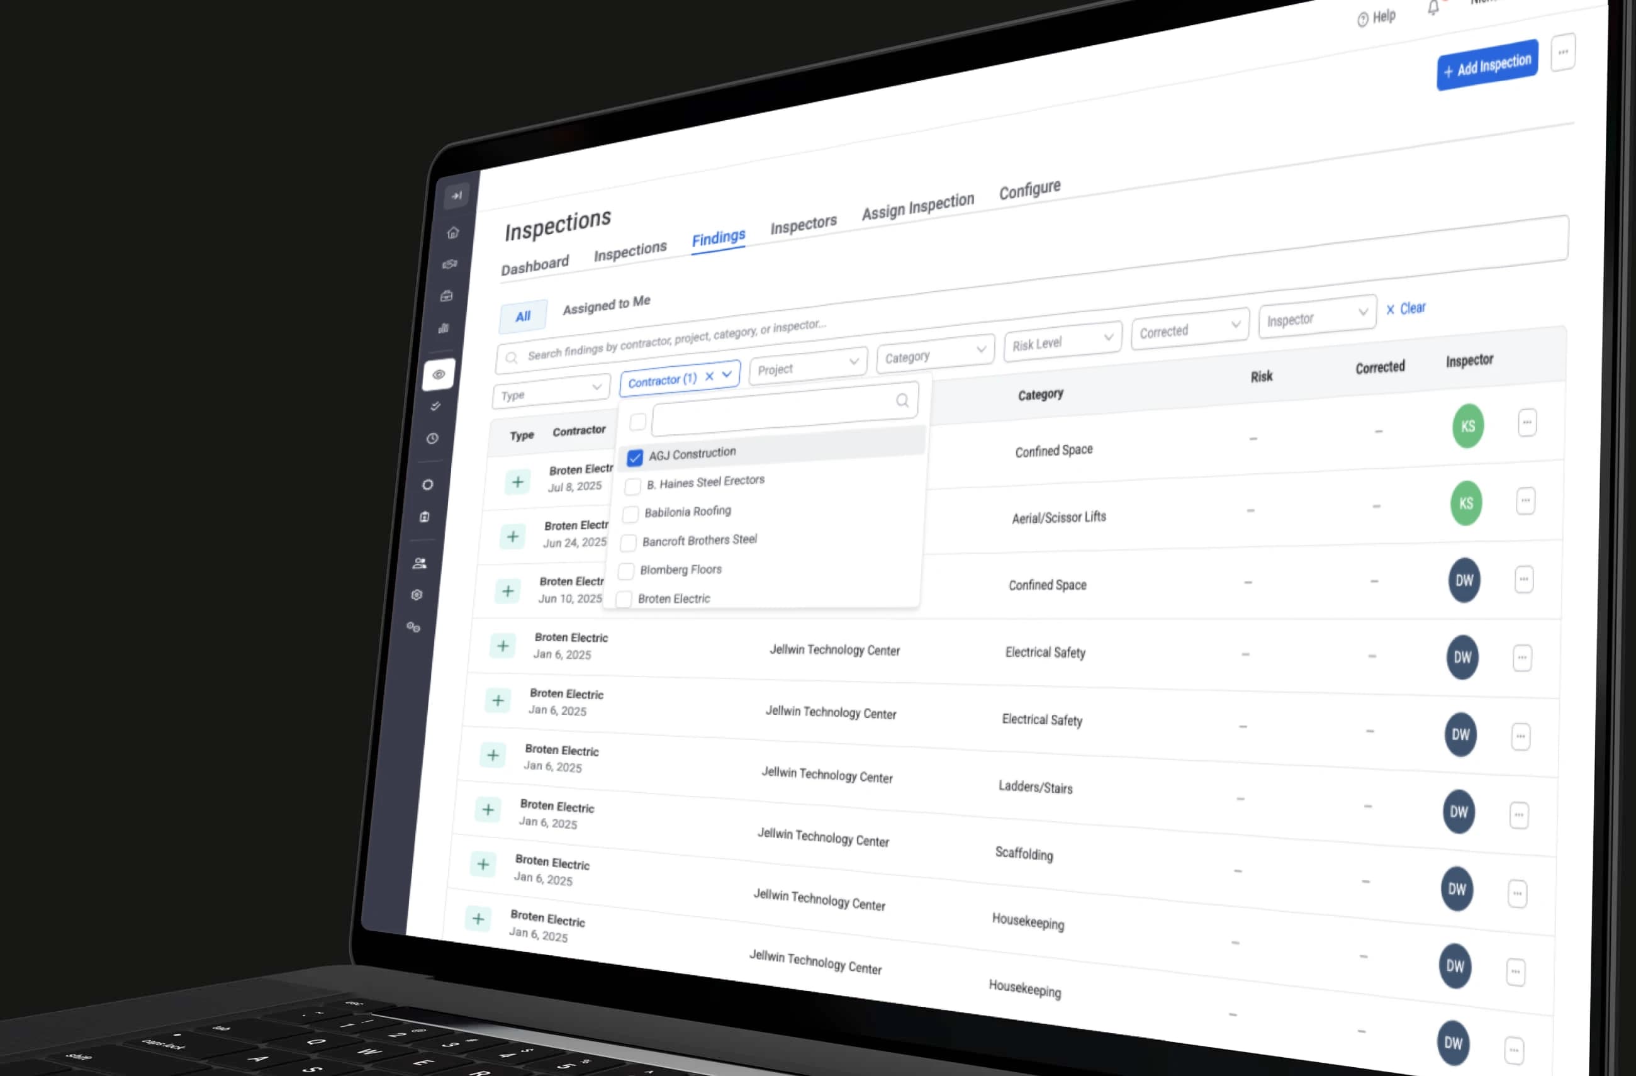Sort by the Category column header

(x=1040, y=395)
